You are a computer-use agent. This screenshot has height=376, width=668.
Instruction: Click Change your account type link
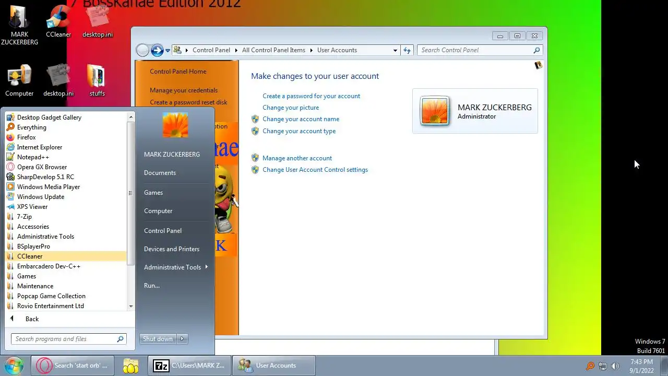pos(299,131)
